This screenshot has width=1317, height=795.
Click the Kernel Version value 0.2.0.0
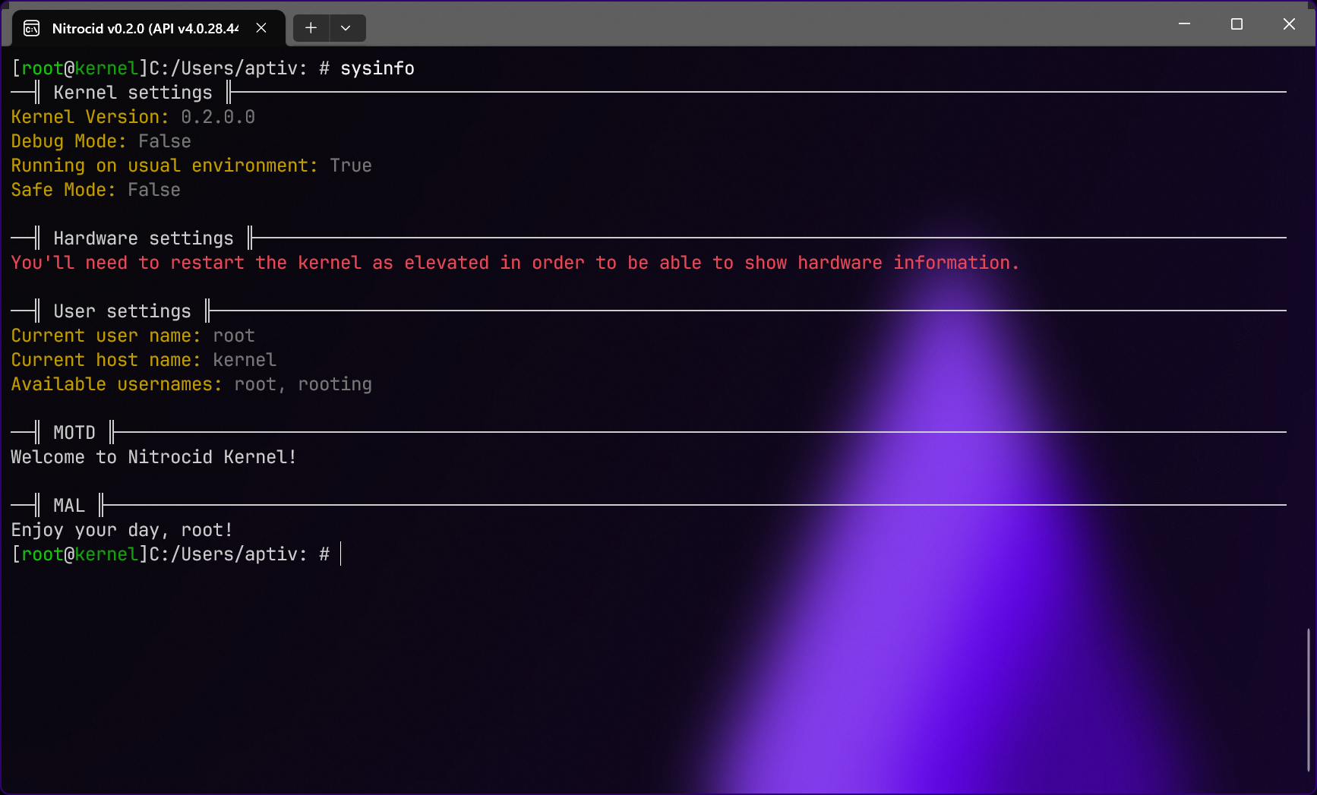pos(218,117)
